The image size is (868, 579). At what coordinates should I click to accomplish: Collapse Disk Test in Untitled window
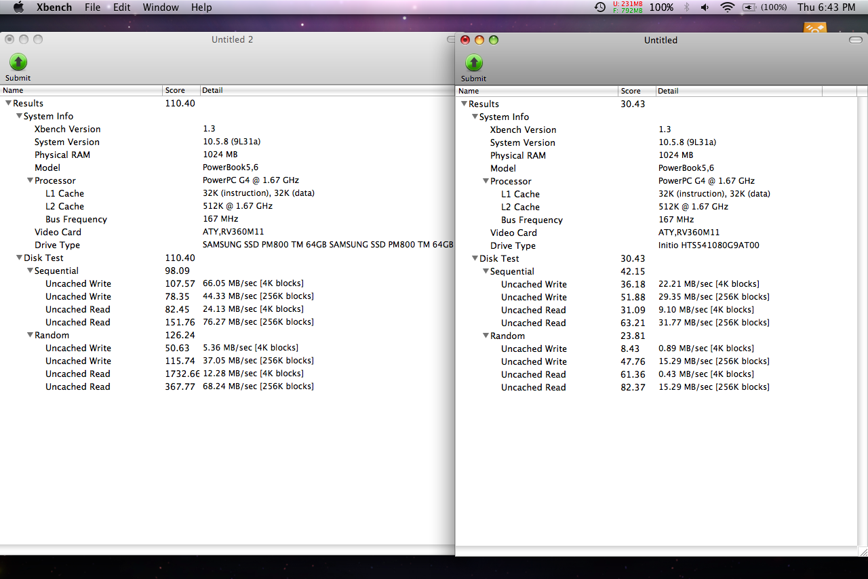click(x=475, y=258)
